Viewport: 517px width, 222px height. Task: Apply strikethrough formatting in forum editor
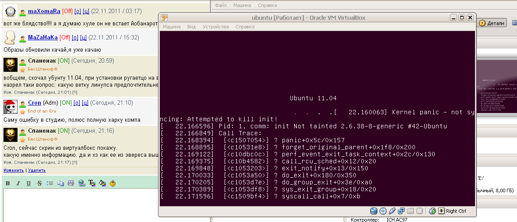coord(39,183)
